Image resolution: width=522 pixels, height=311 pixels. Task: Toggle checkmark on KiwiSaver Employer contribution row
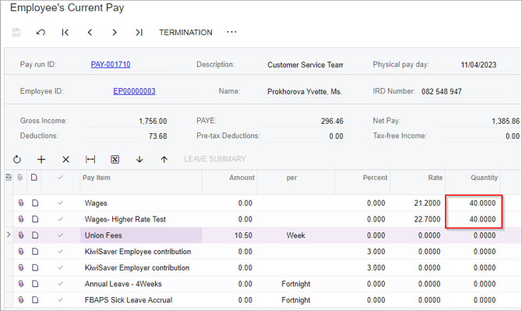tap(60, 267)
